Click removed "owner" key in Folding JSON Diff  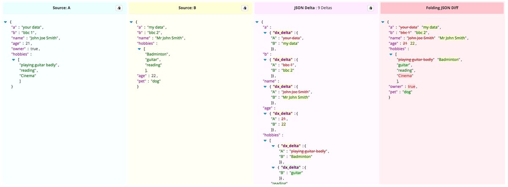396,87
